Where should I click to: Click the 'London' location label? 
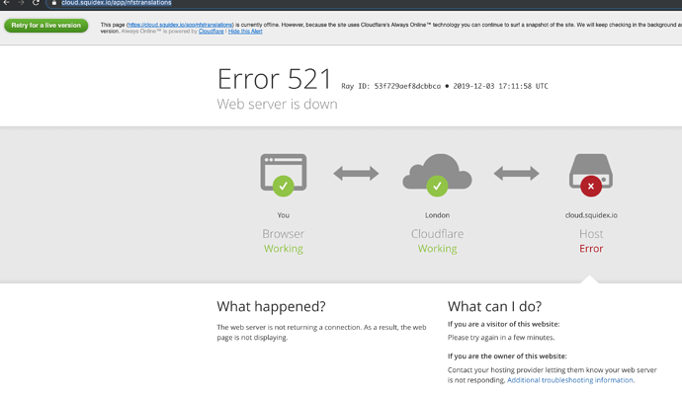(x=438, y=215)
